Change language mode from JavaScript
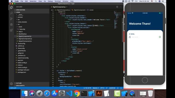 point(112,88)
